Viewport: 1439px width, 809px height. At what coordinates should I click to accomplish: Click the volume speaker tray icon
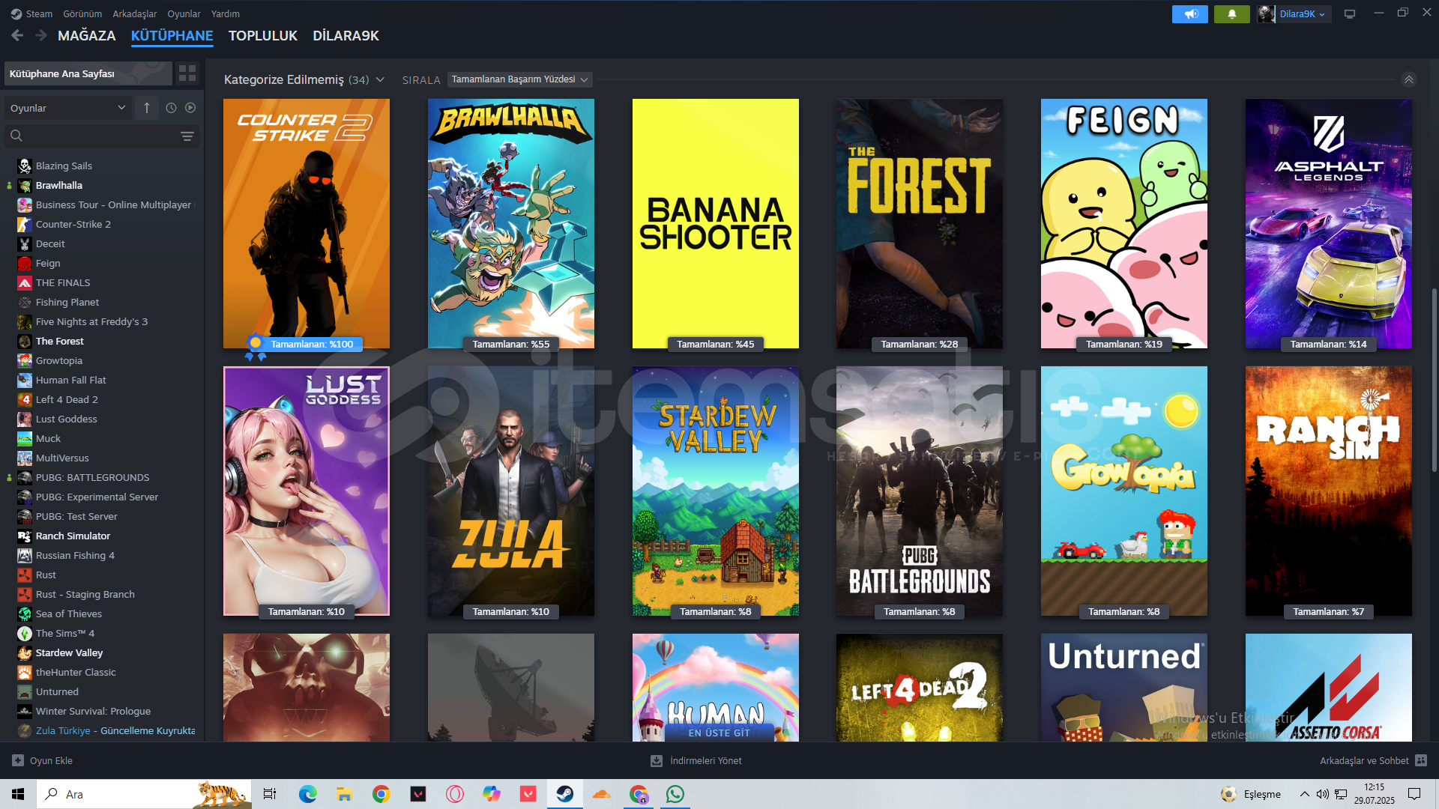(1323, 794)
